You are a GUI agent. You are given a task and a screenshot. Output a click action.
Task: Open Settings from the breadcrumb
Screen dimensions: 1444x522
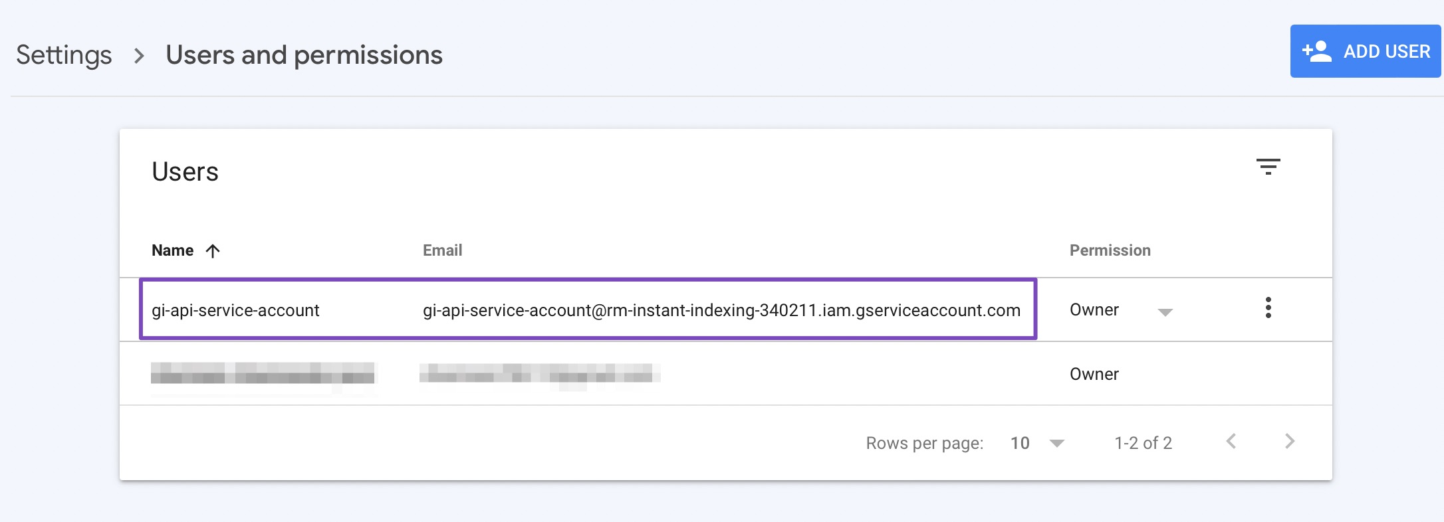click(x=63, y=54)
